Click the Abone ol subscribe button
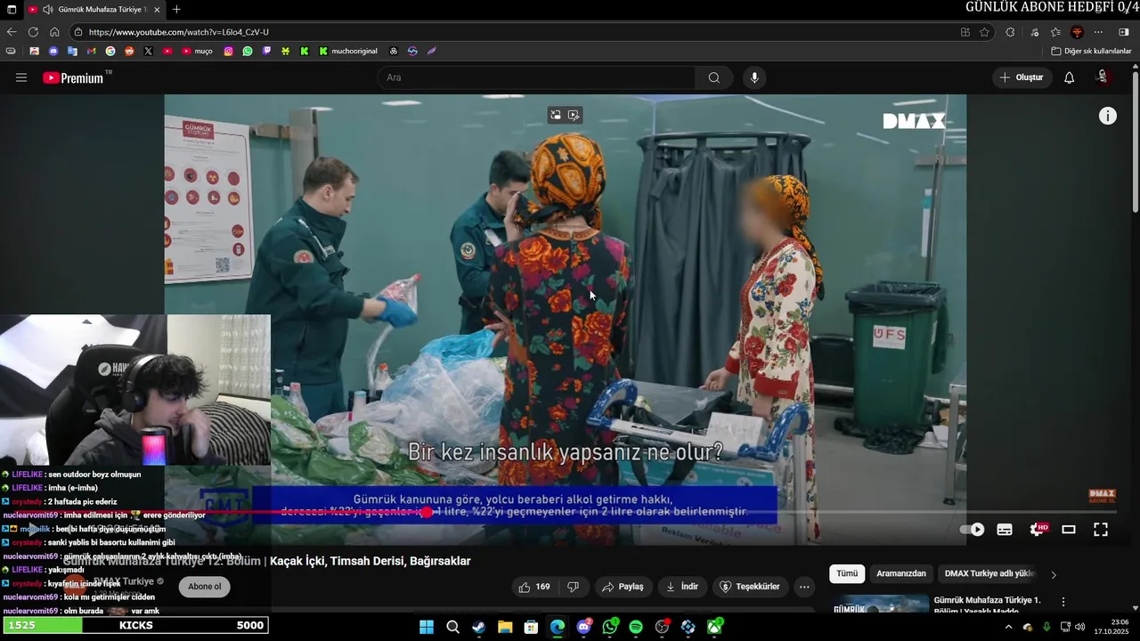The width and height of the screenshot is (1140, 641). click(x=204, y=587)
